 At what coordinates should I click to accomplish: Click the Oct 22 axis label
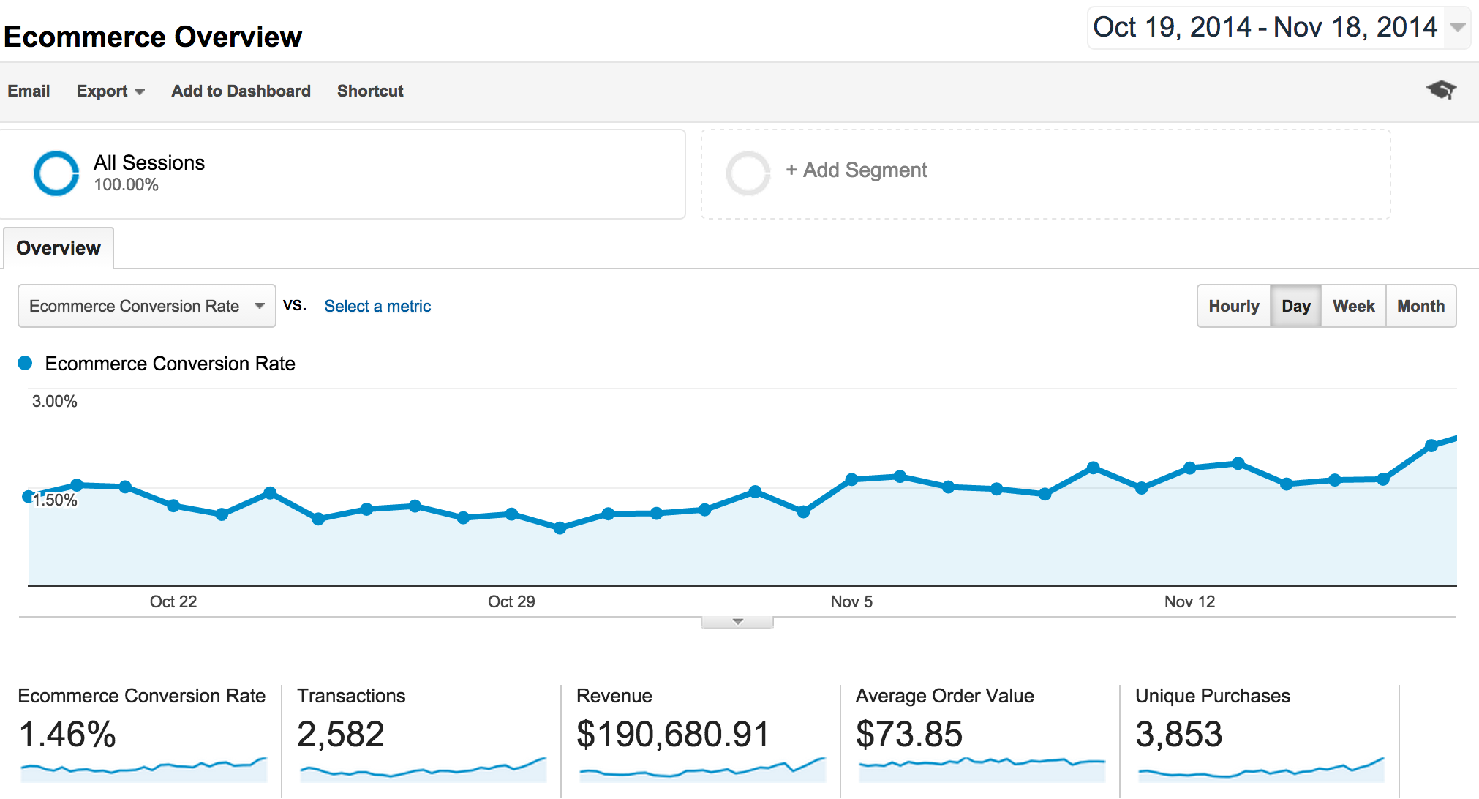173,601
